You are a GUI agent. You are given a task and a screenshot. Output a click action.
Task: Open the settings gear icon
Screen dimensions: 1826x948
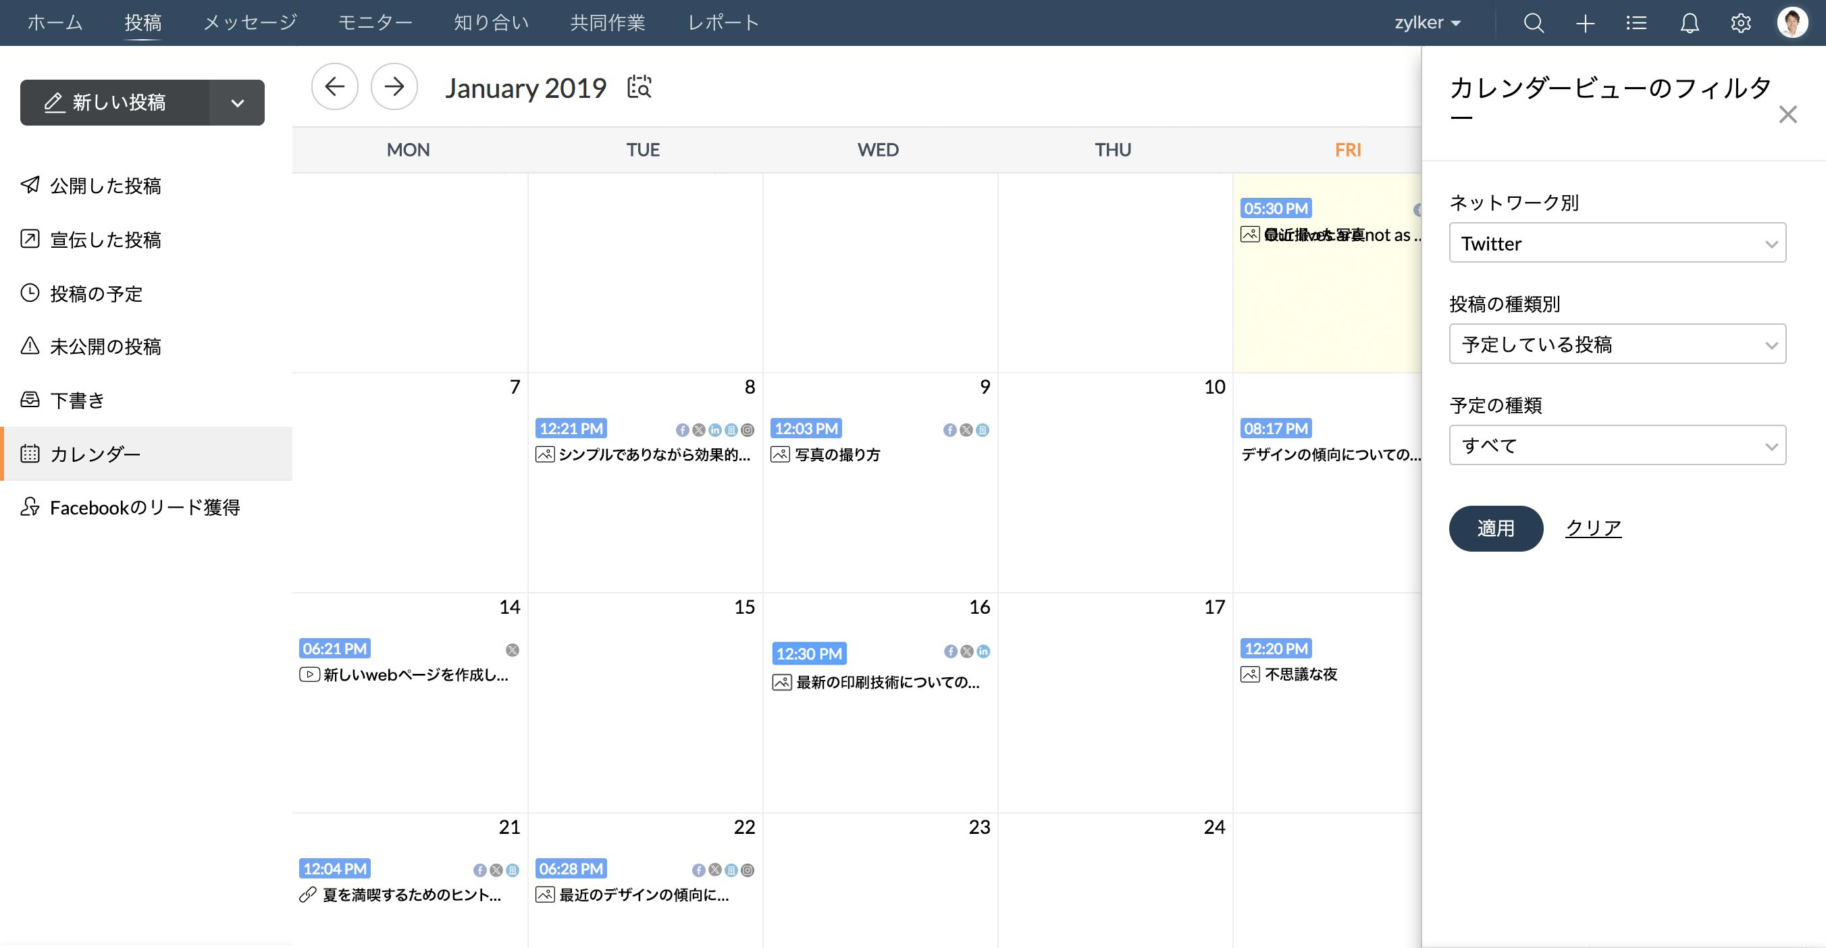pos(1740,23)
